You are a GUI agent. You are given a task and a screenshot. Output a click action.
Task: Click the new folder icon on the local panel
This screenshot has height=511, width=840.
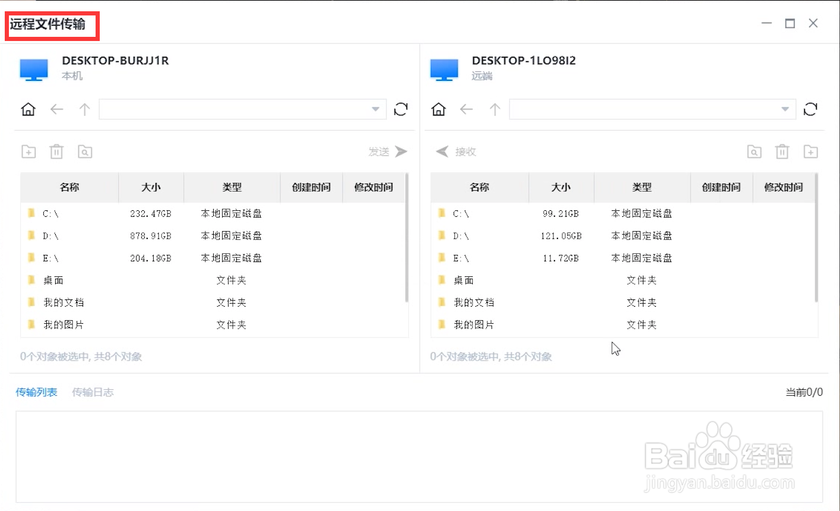coord(28,152)
